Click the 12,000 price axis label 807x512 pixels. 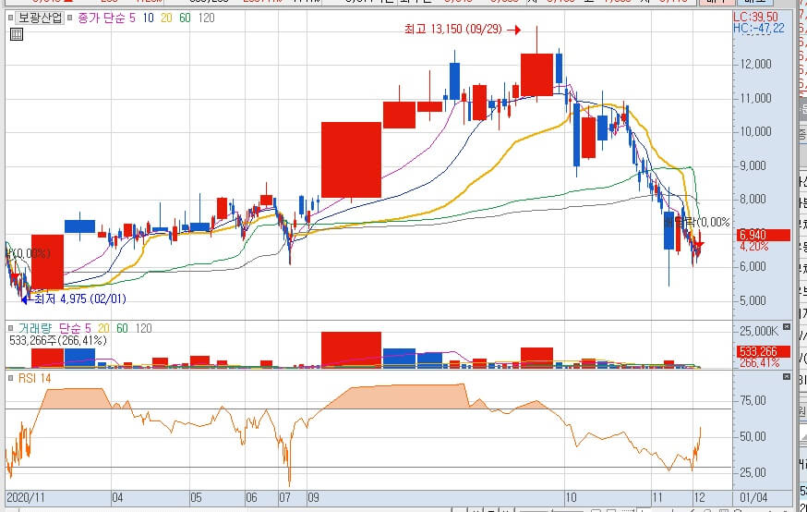755,64
